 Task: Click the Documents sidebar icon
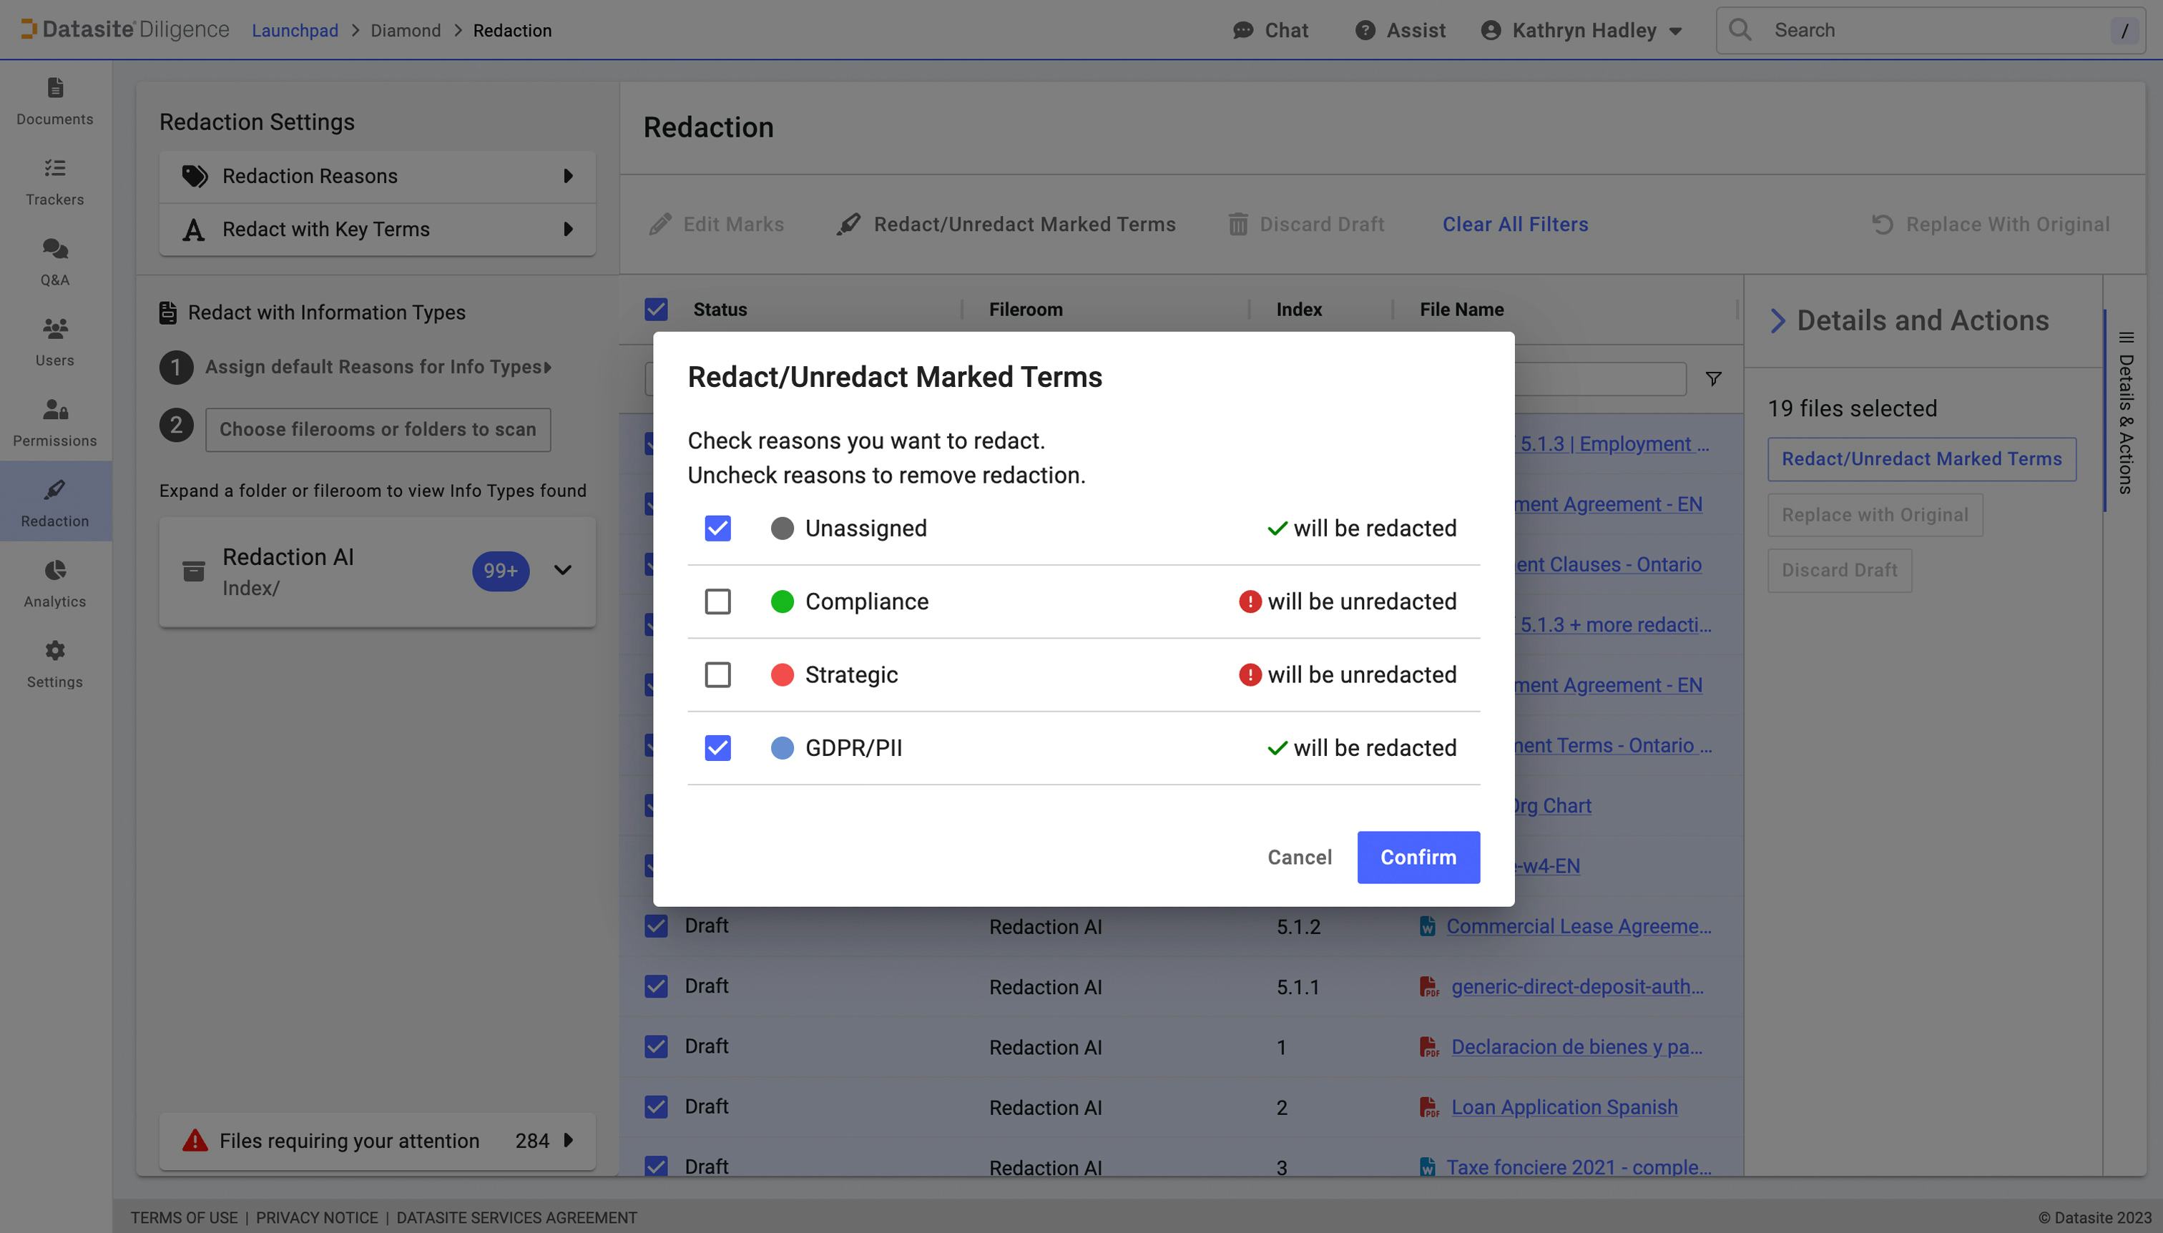pos(55,99)
